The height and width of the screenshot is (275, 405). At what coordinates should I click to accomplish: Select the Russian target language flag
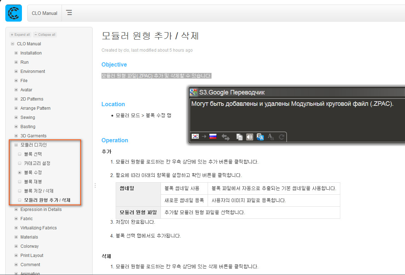[213, 136]
